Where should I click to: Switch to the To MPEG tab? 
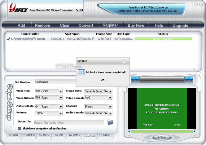pos(28,135)
